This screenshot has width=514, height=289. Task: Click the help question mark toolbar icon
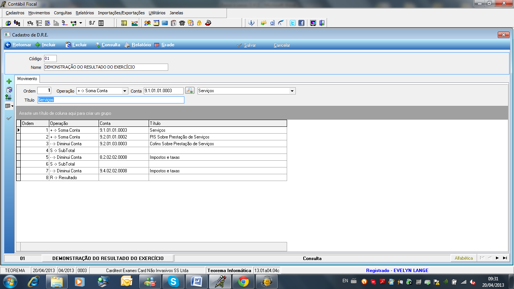272,23
